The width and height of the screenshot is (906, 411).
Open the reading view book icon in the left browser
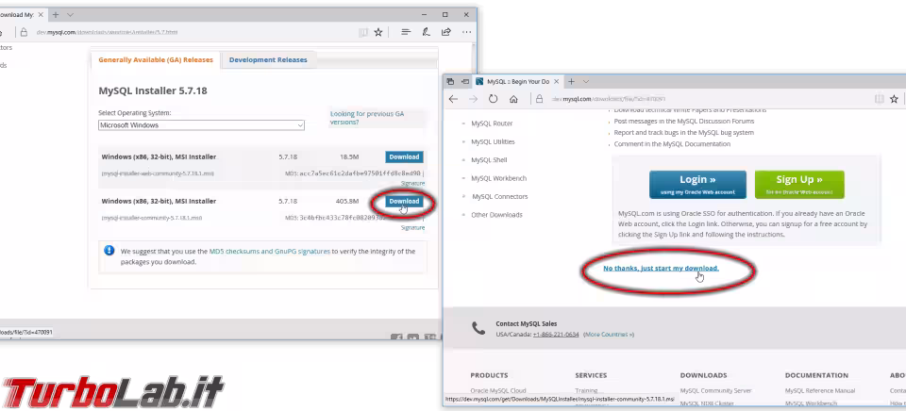tap(363, 31)
